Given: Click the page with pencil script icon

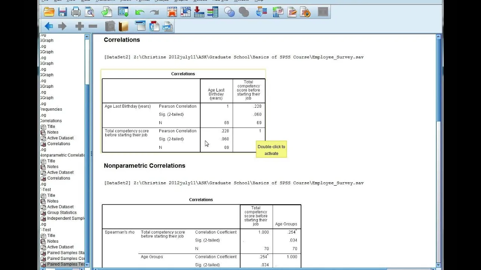Looking at the screenshot, I should click(x=292, y=12).
